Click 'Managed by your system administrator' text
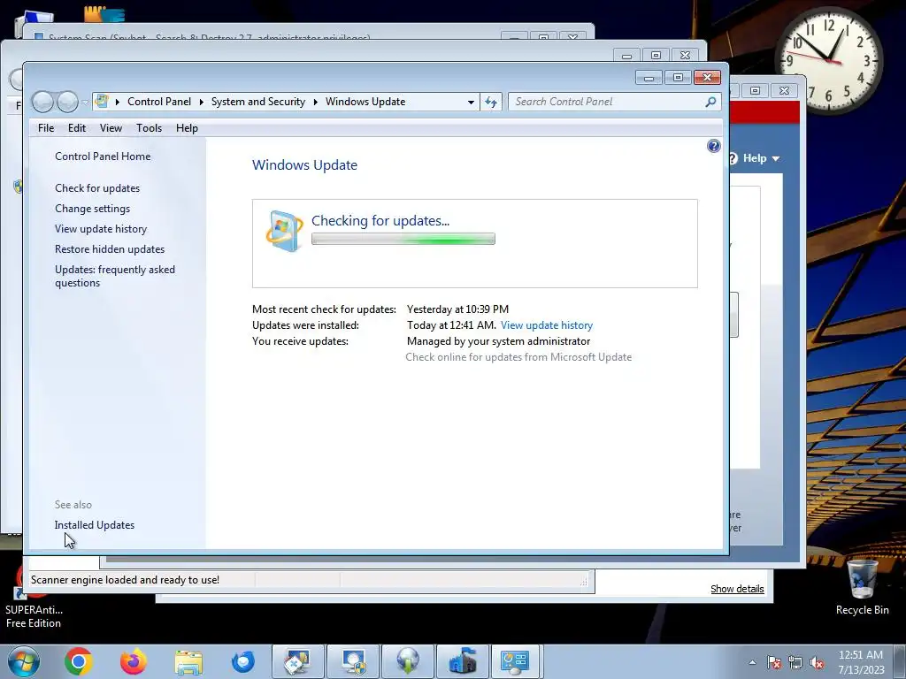906x679 pixels. (x=499, y=341)
